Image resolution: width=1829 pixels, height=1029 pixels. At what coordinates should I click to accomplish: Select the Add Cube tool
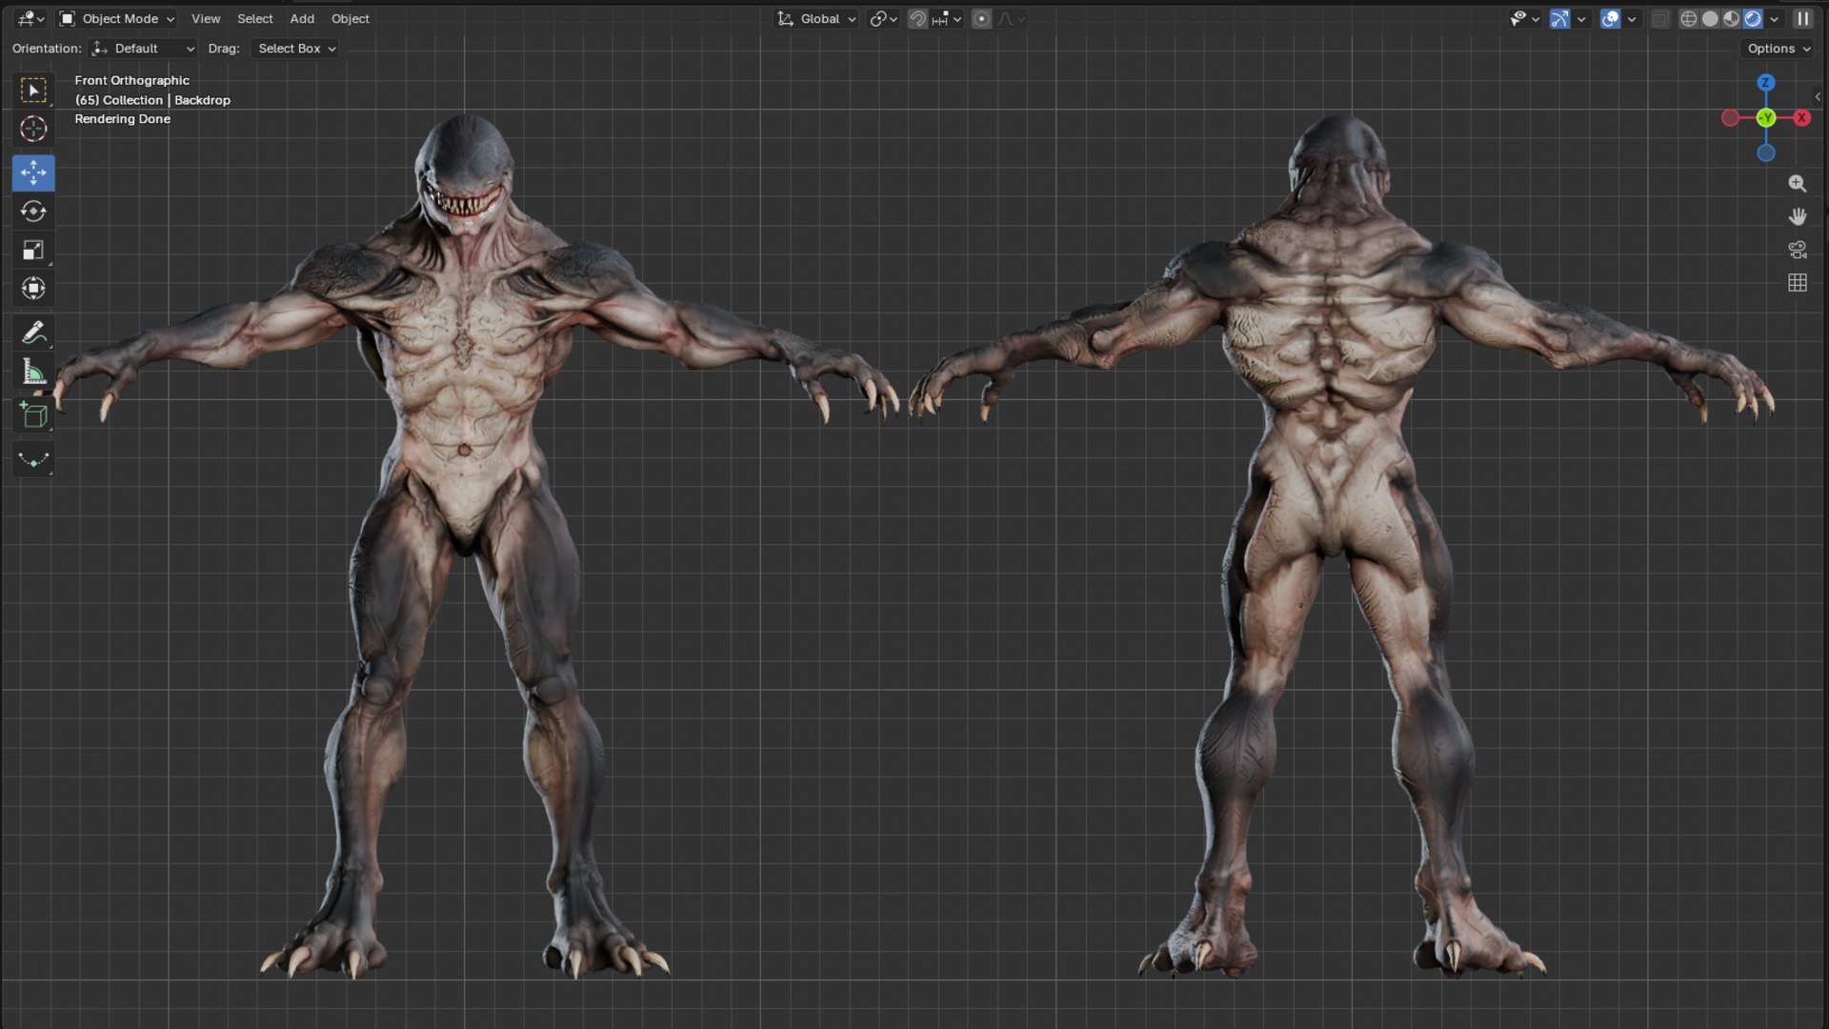pyautogui.click(x=33, y=415)
